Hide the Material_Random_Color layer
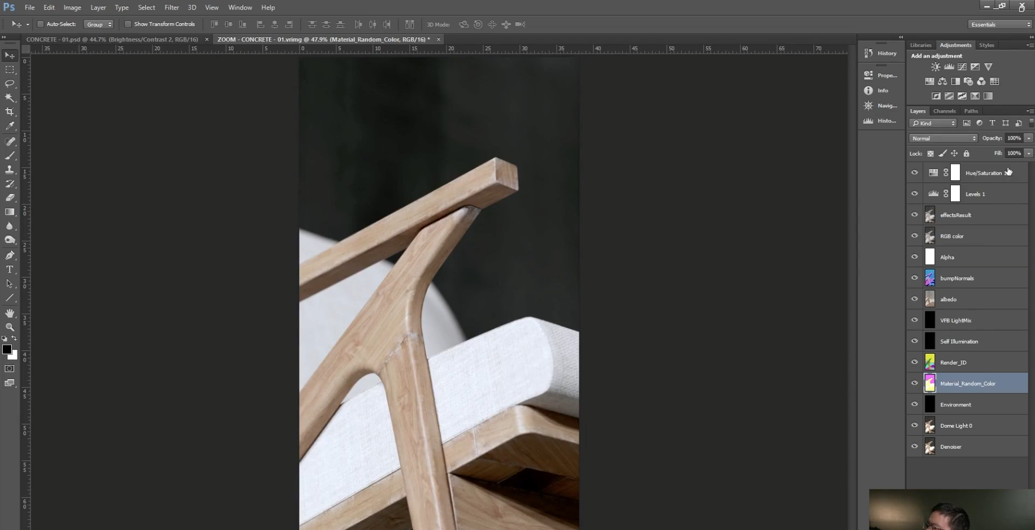The image size is (1035, 530). (x=915, y=383)
